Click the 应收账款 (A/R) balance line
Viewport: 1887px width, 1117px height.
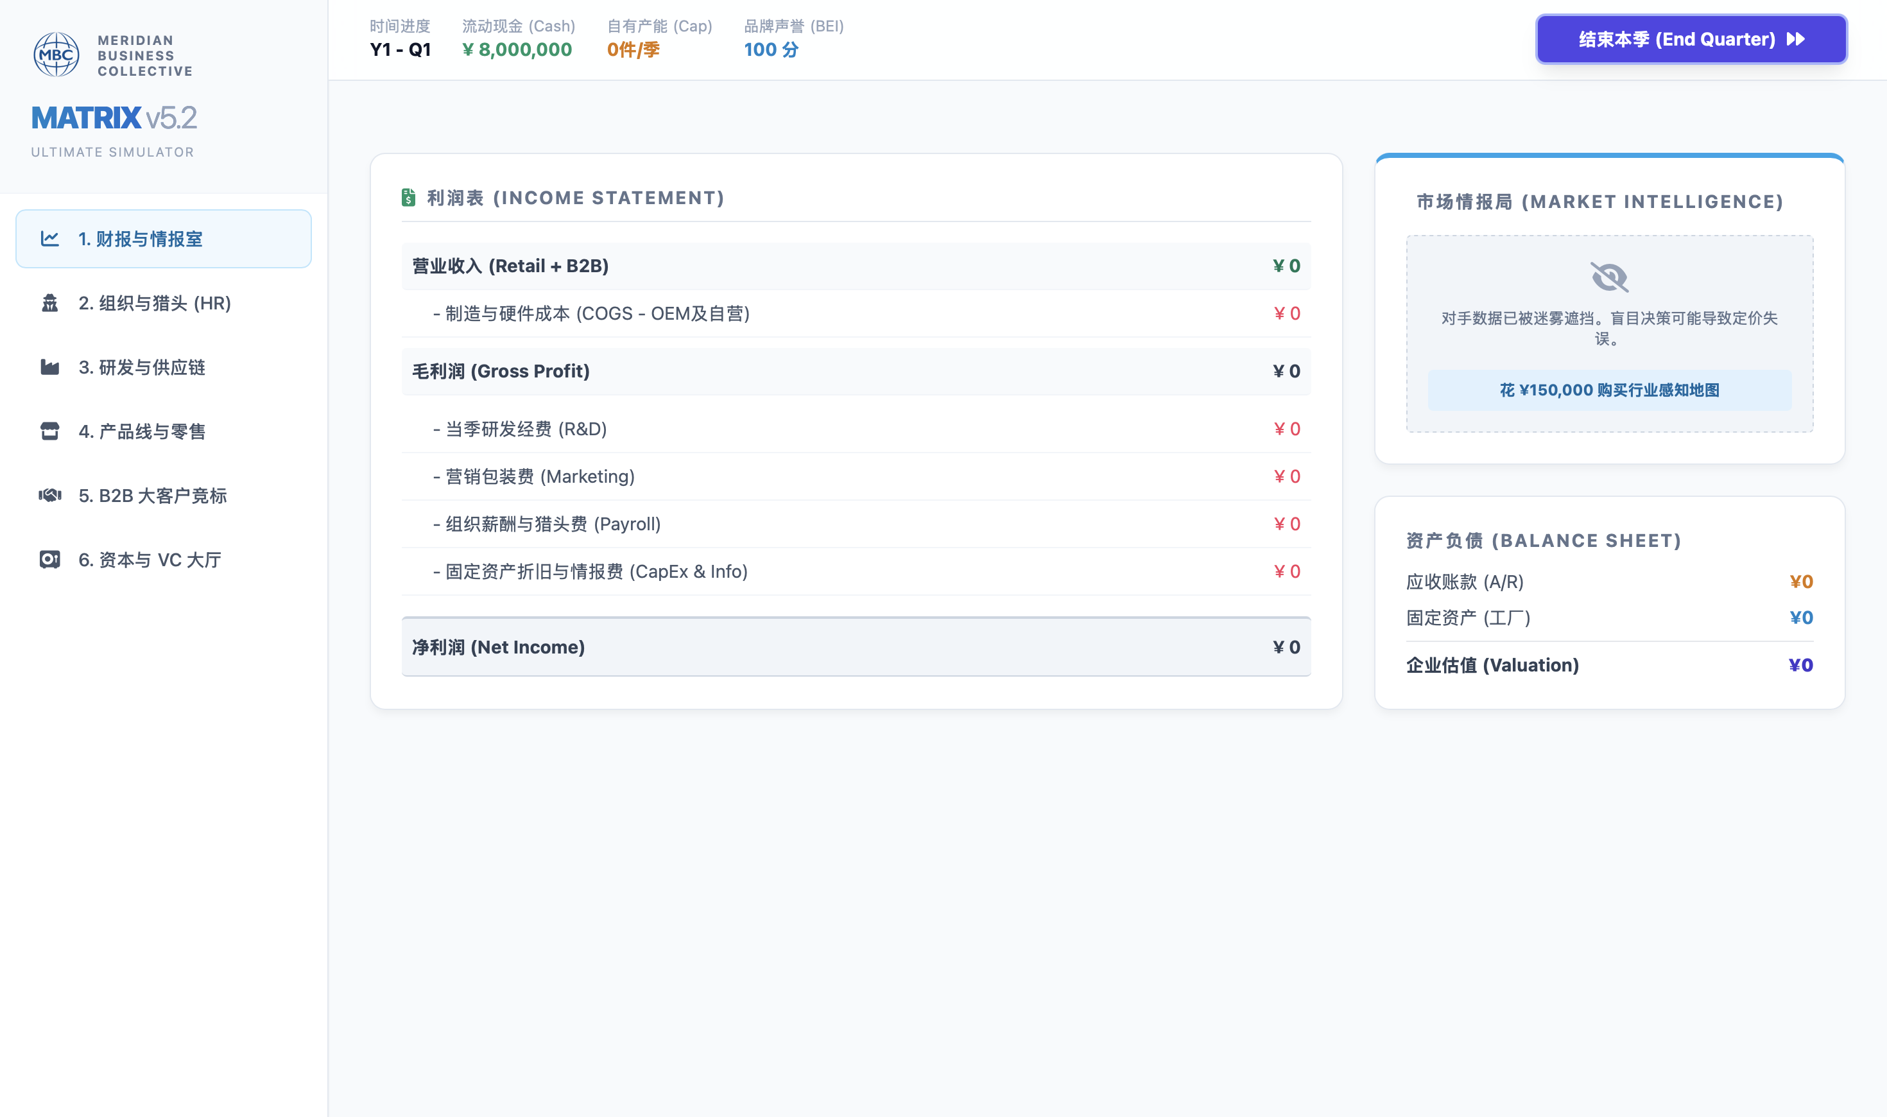(1609, 582)
